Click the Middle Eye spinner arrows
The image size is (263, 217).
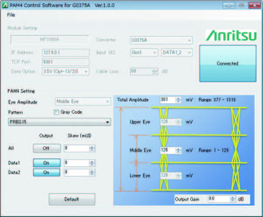pyautogui.click(x=178, y=150)
